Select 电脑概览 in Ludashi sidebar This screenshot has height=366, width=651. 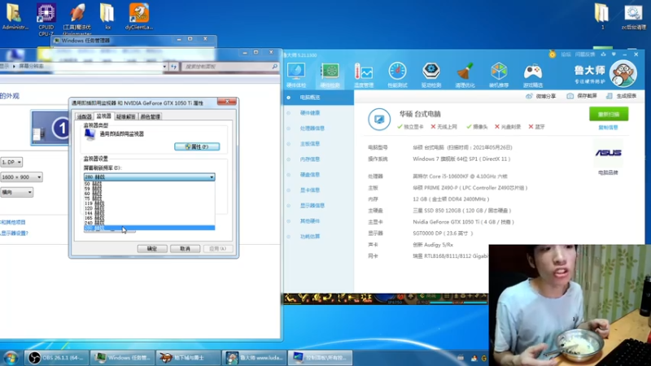[x=318, y=98]
